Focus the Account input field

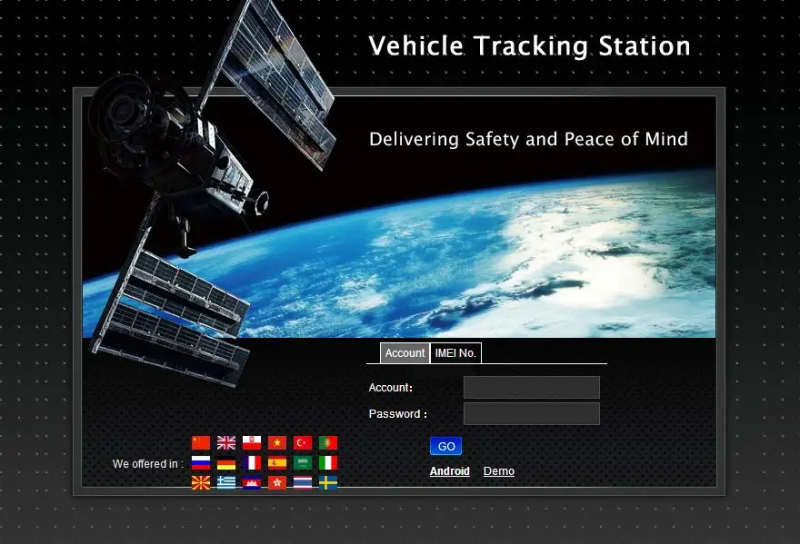click(x=532, y=388)
